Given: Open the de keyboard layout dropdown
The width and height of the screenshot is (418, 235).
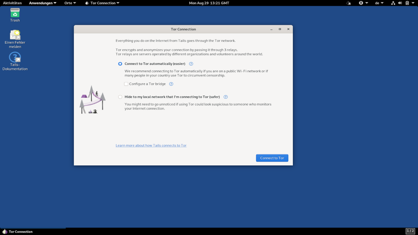Looking at the screenshot, I should click(x=379, y=3).
